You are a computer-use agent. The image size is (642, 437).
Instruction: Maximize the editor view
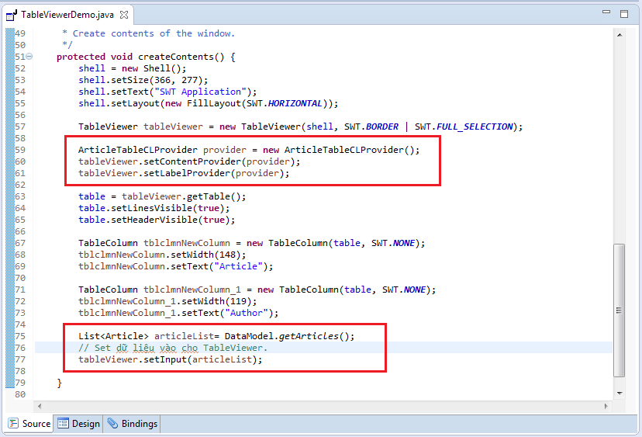tap(624, 14)
